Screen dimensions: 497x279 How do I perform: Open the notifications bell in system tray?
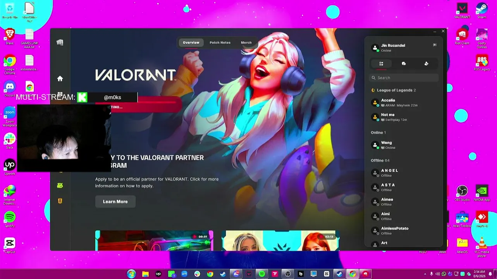pos(490,274)
